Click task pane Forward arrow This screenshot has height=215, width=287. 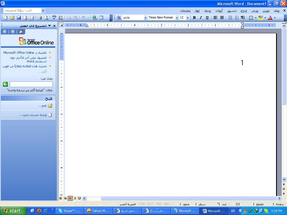(13, 32)
